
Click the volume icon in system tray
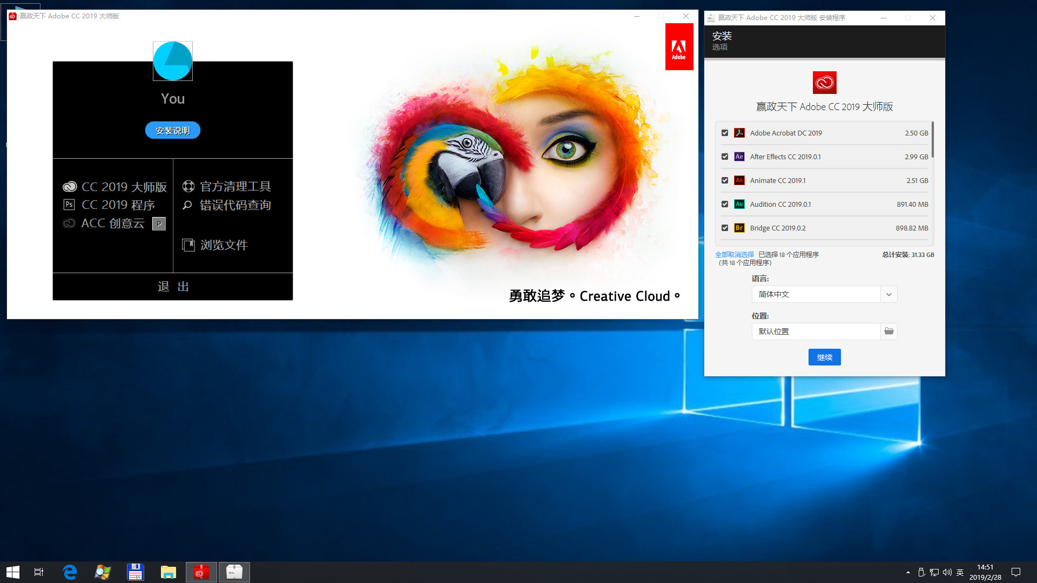(x=947, y=572)
